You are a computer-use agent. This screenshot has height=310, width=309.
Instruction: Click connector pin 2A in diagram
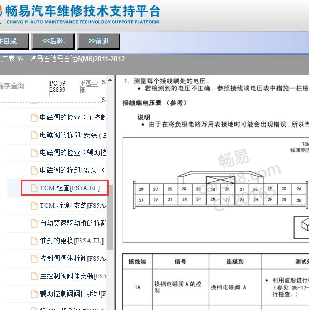coord(299,189)
